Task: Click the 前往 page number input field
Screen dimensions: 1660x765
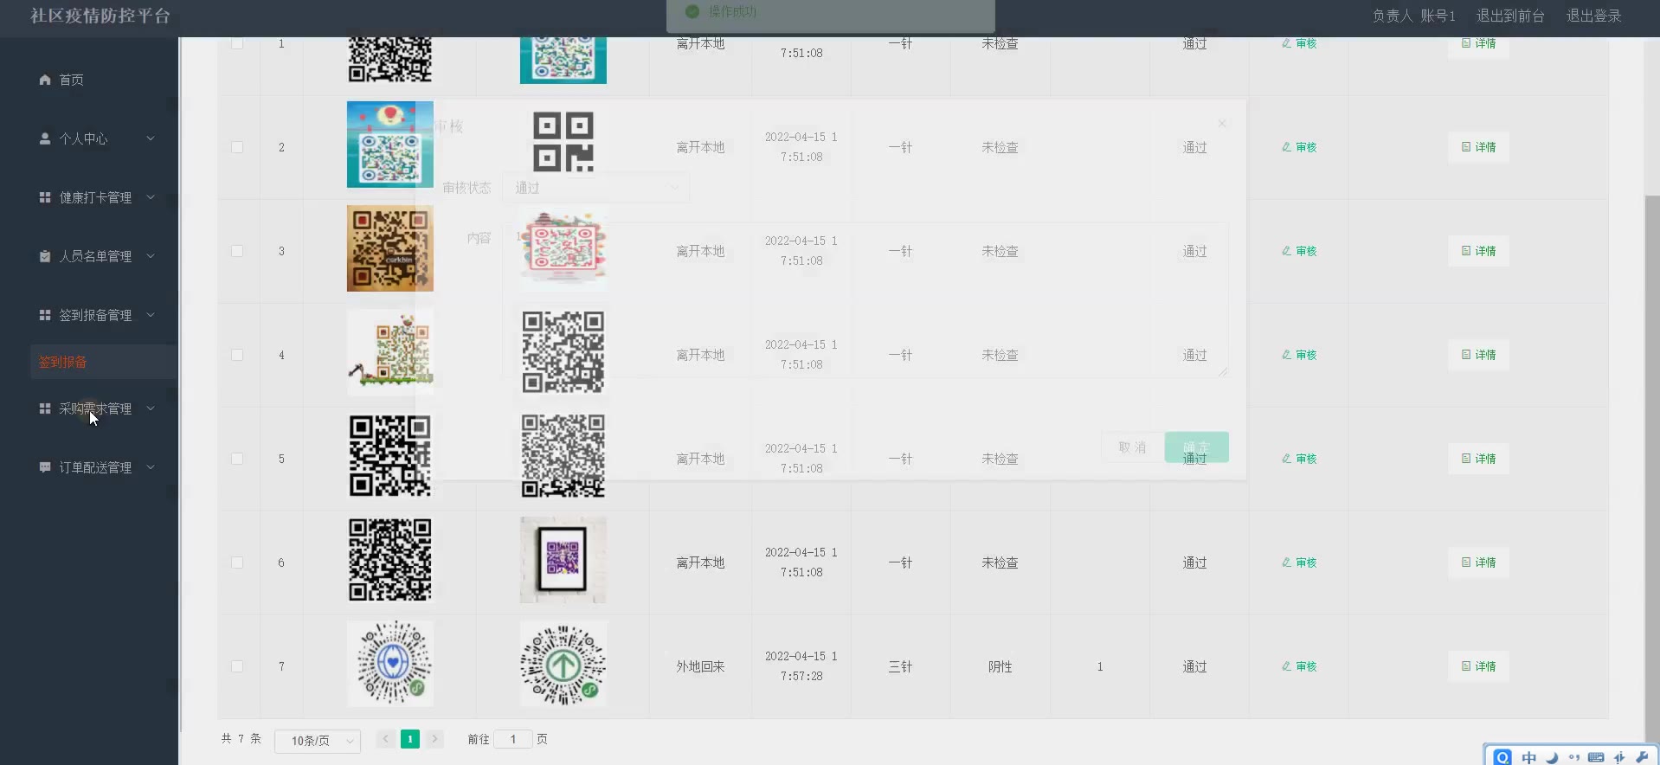Action: coord(513,739)
